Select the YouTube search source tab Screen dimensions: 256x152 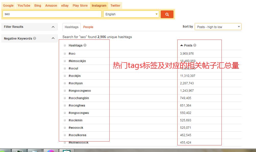coord(24,5)
